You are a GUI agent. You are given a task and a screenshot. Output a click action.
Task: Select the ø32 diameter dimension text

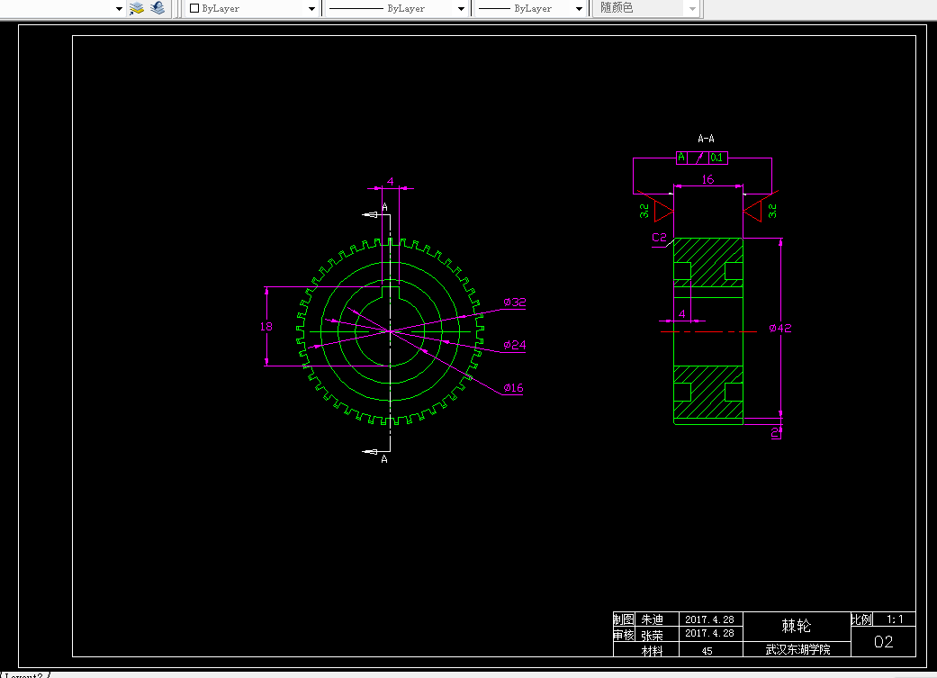pos(515,302)
